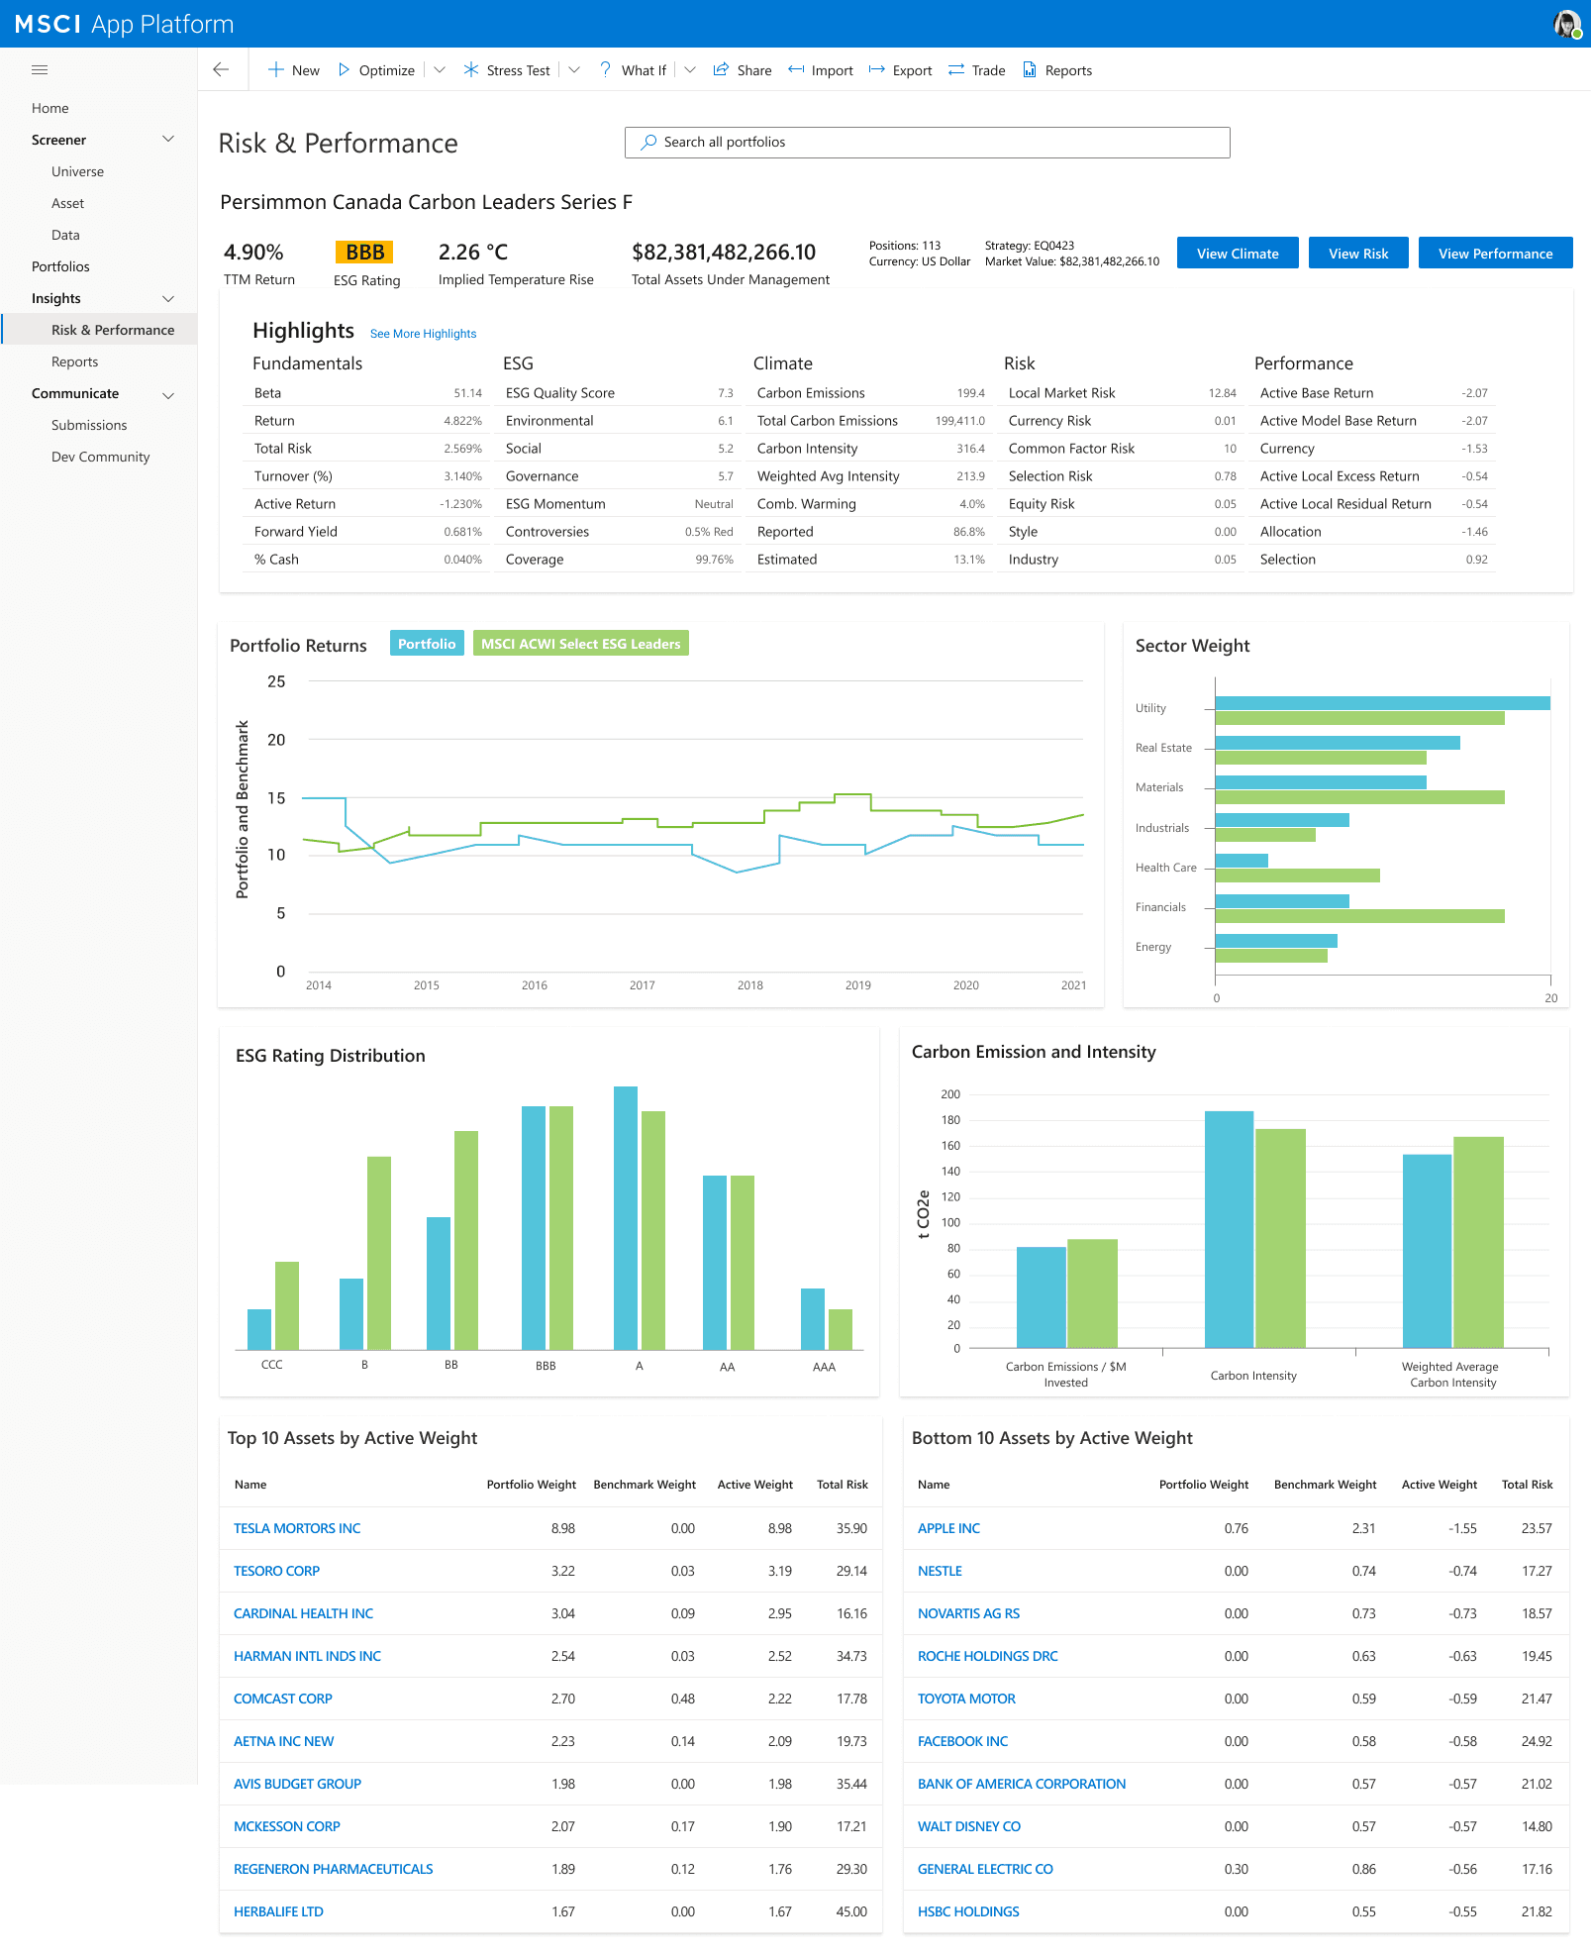Click the View Risk button

click(x=1358, y=254)
